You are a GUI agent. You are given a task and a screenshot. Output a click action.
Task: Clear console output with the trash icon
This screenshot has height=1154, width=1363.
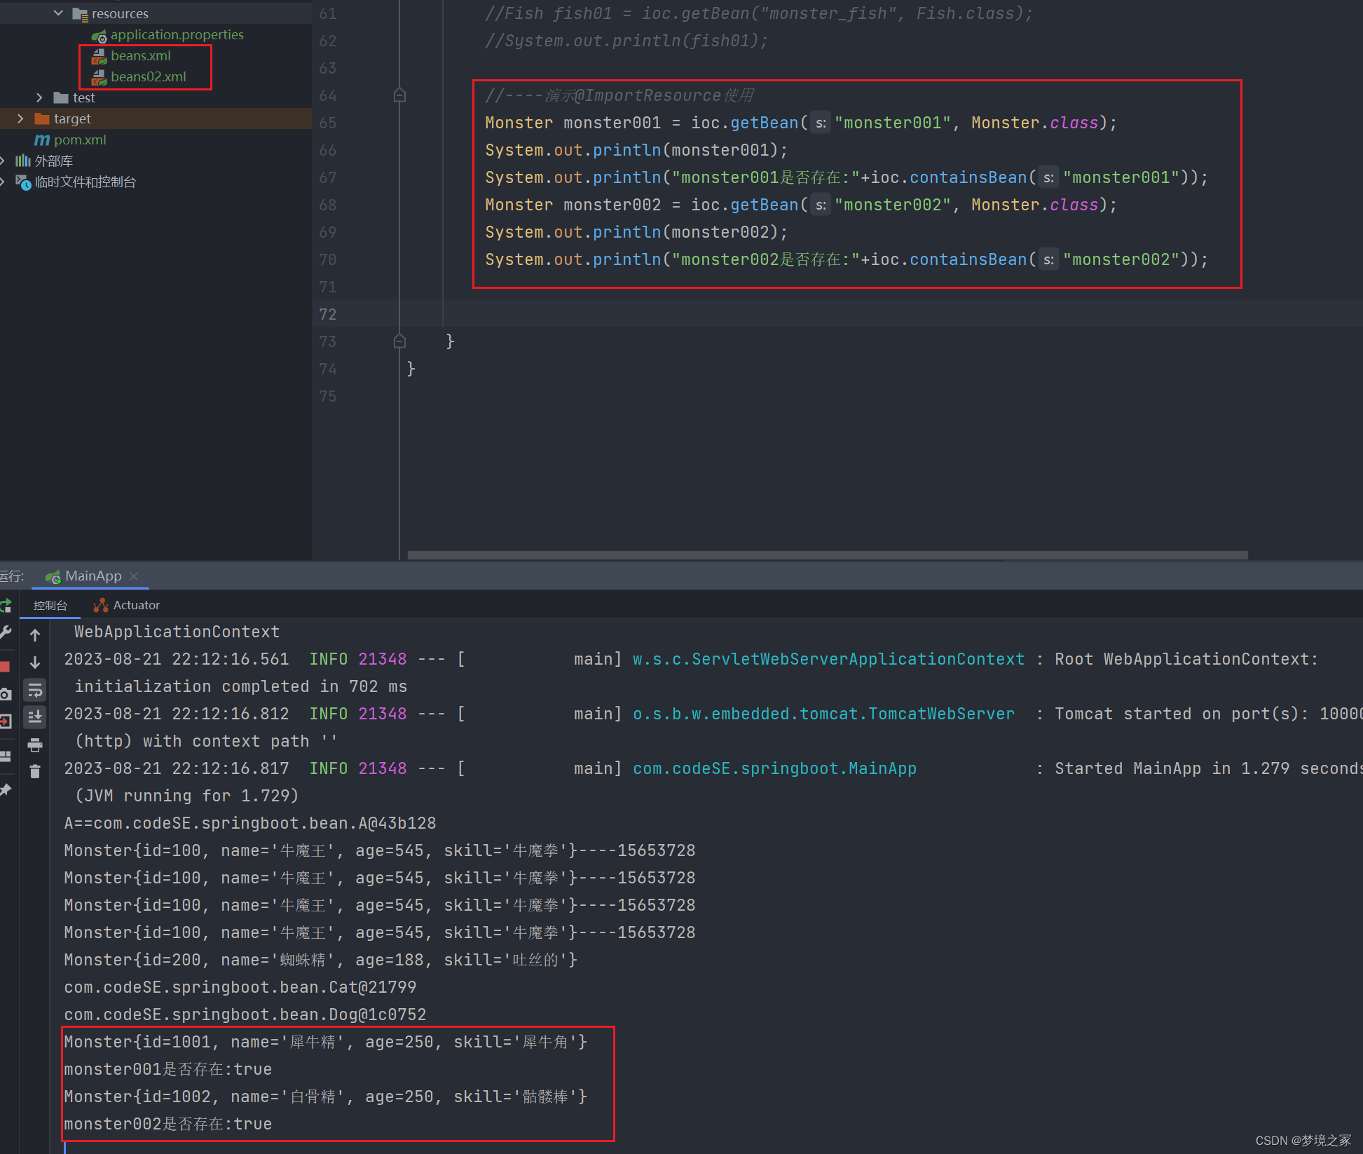[35, 772]
